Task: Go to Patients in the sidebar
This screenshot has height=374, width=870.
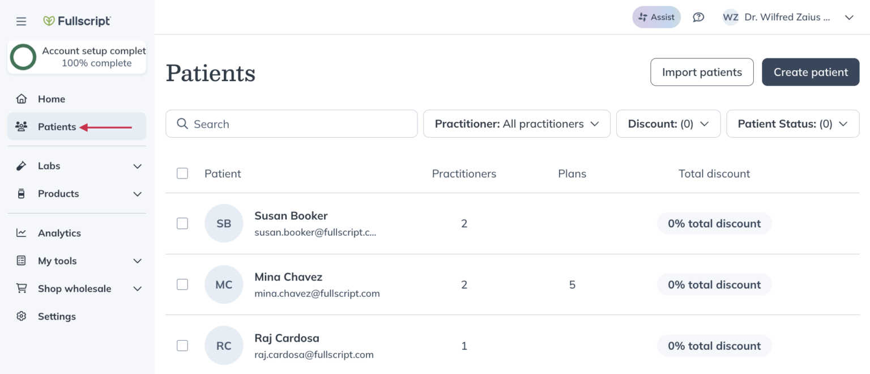Action: click(57, 126)
